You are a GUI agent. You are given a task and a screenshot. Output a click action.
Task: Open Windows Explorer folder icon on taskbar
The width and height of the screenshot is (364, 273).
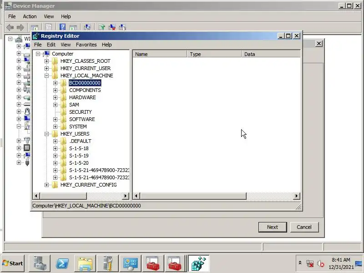85,263
